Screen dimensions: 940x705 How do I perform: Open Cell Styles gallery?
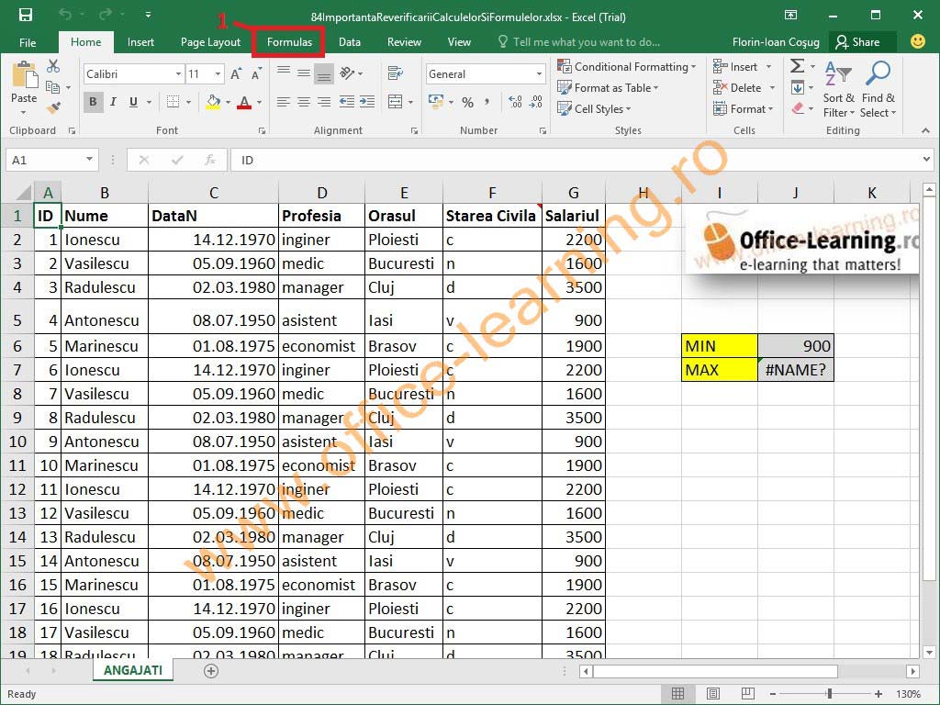pyautogui.click(x=594, y=108)
